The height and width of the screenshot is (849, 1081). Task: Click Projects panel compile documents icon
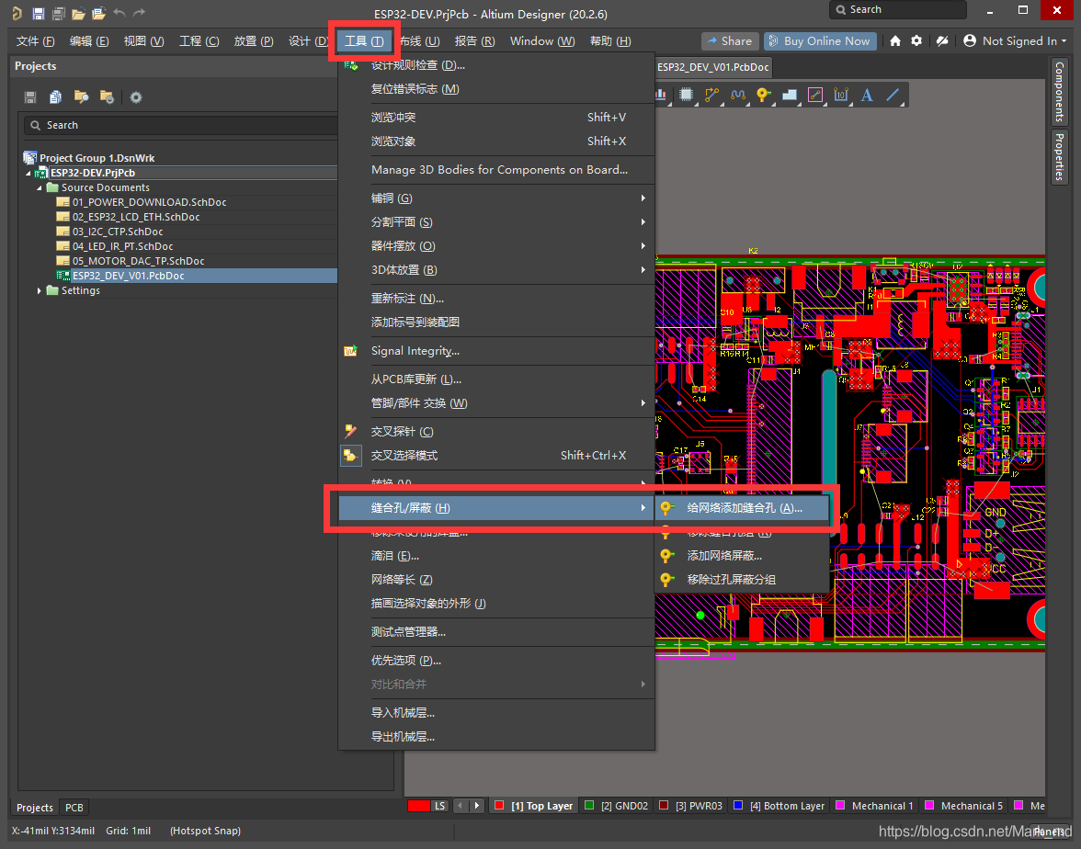[x=56, y=97]
